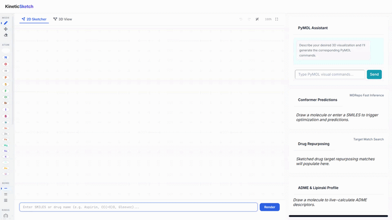Viewport: 392px width, 220px height.
Task: Choose the Potassium (K) atom
Action: pyautogui.click(x=6, y=156)
